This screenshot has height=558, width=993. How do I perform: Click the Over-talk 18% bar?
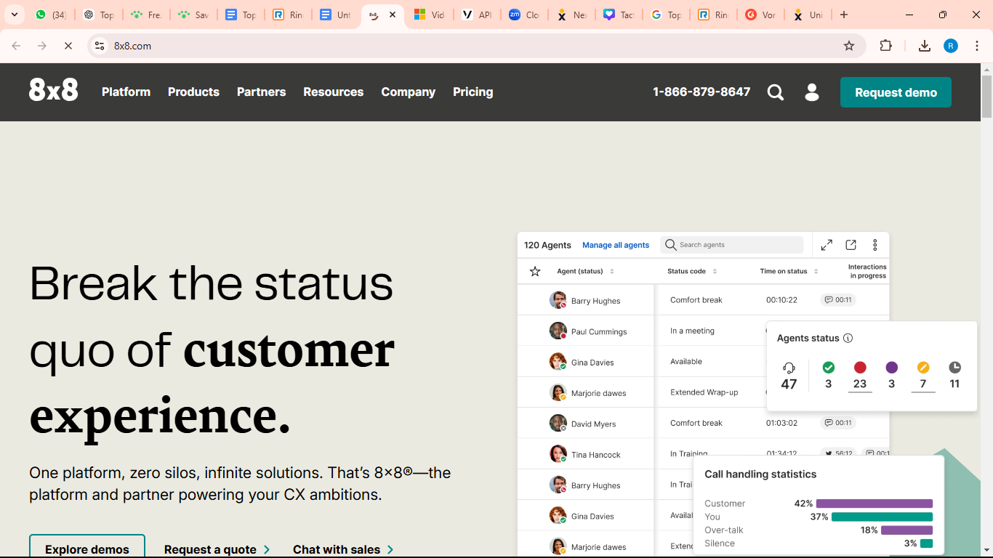pyautogui.click(x=906, y=530)
